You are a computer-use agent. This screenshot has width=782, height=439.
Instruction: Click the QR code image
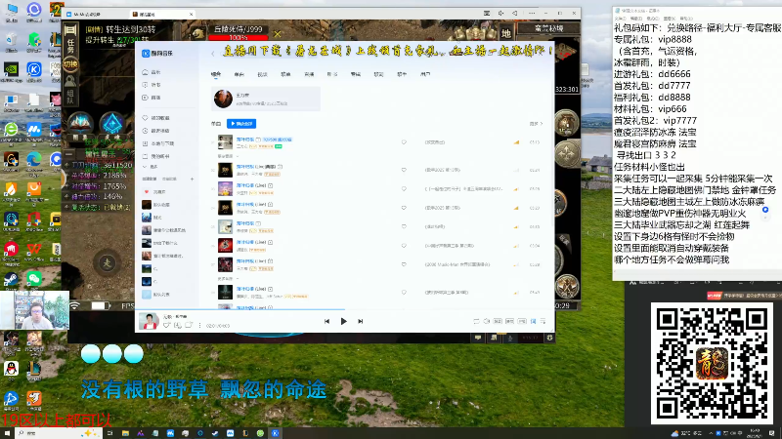[712, 363]
